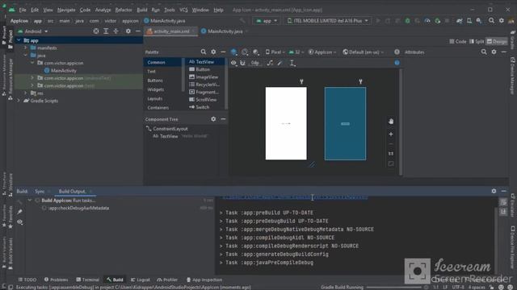Open the File menu
Viewport: 517px width, 290px height.
click(23, 10)
